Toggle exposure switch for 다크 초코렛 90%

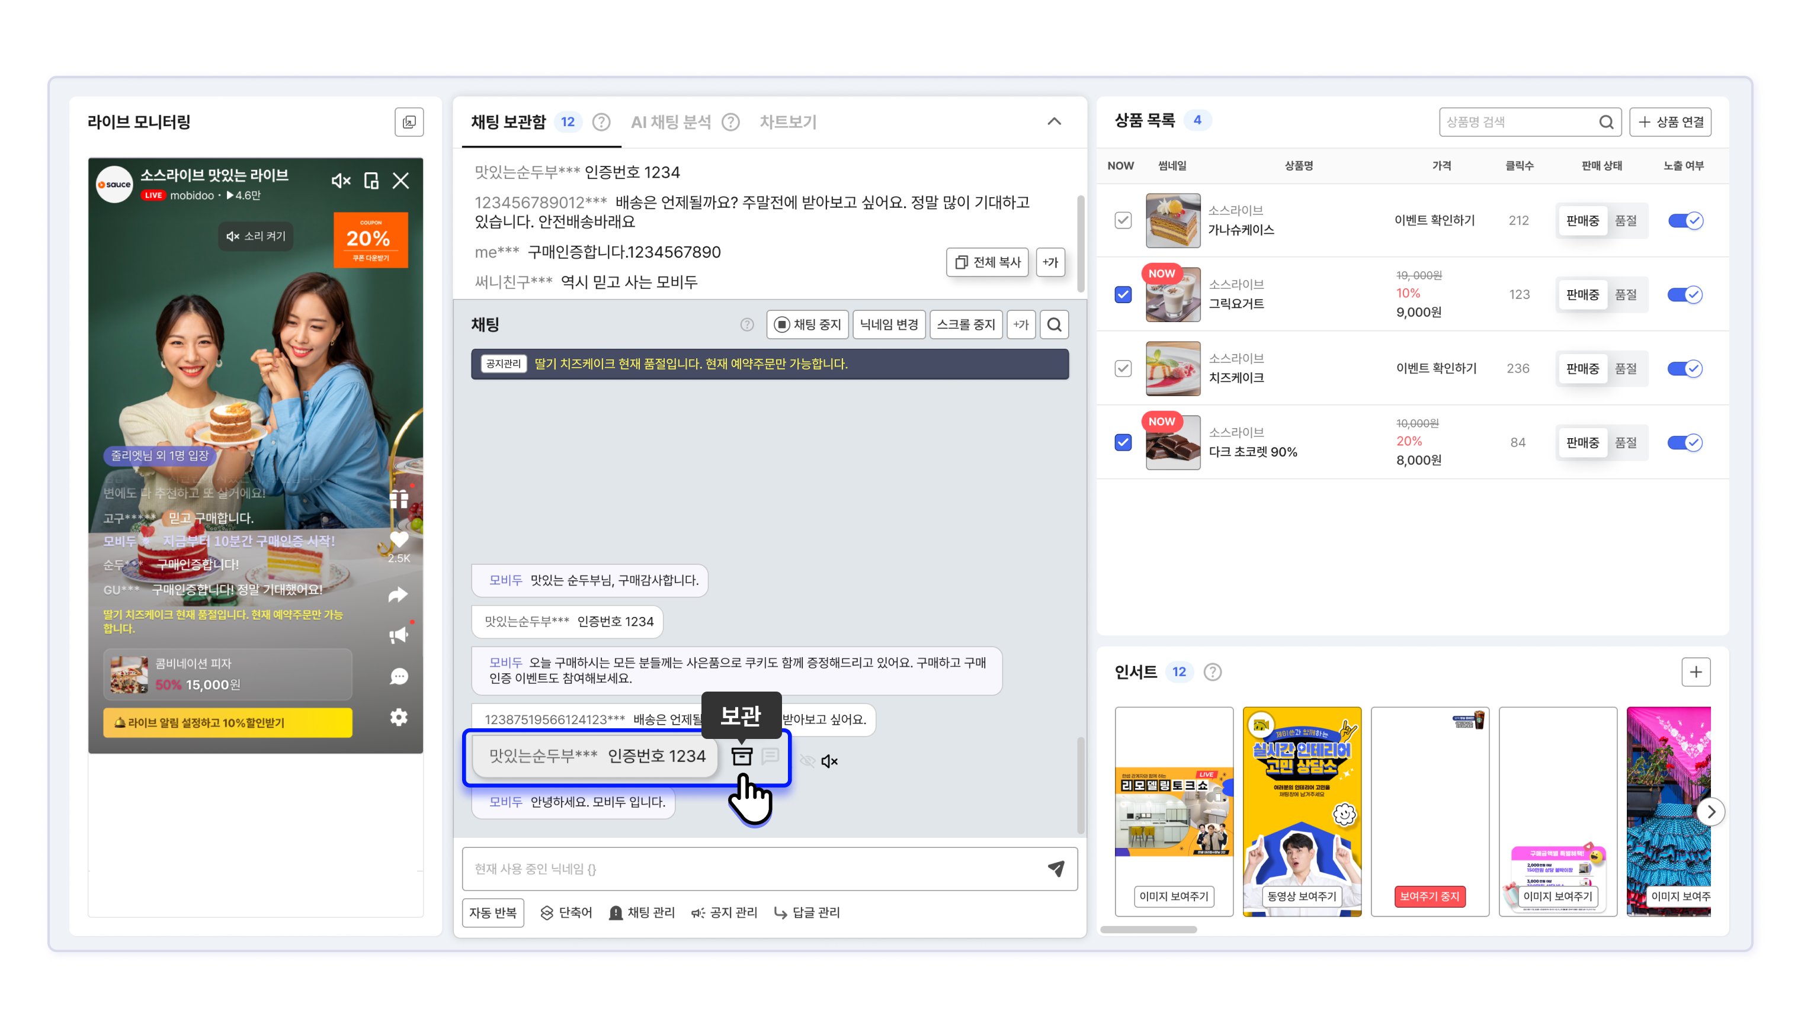click(1684, 442)
